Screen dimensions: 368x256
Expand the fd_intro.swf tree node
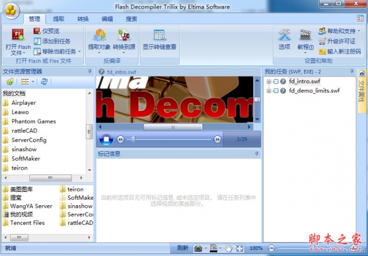click(x=269, y=81)
